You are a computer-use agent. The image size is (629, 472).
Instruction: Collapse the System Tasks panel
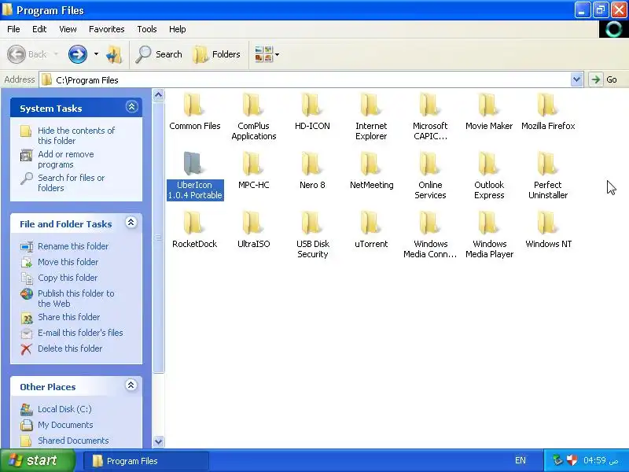click(131, 107)
